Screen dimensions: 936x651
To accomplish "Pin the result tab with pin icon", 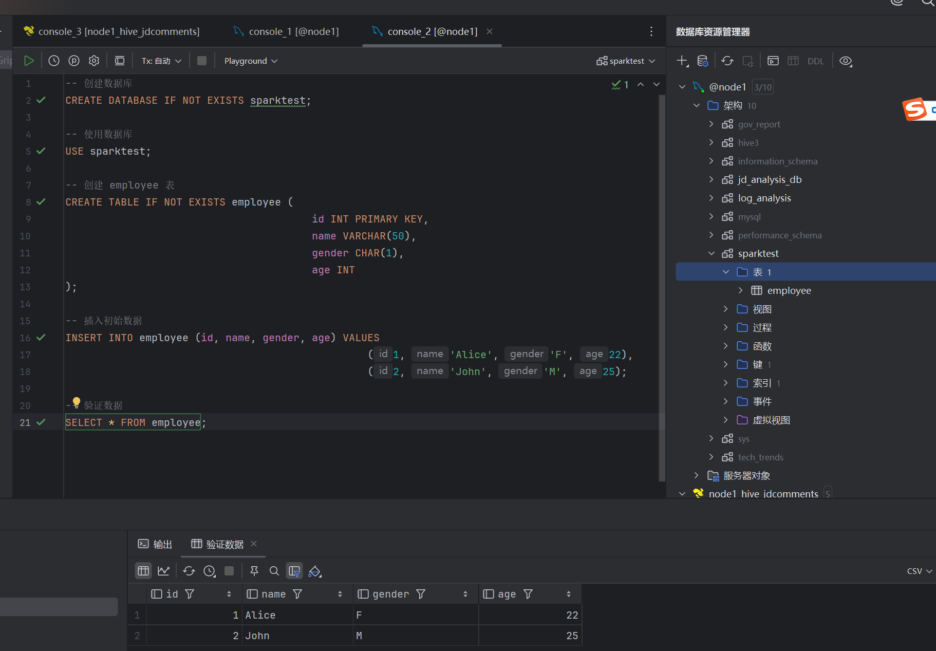I will tap(254, 571).
